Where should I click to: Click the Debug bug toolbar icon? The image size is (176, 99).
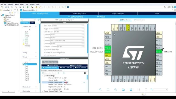tap(23, 7)
